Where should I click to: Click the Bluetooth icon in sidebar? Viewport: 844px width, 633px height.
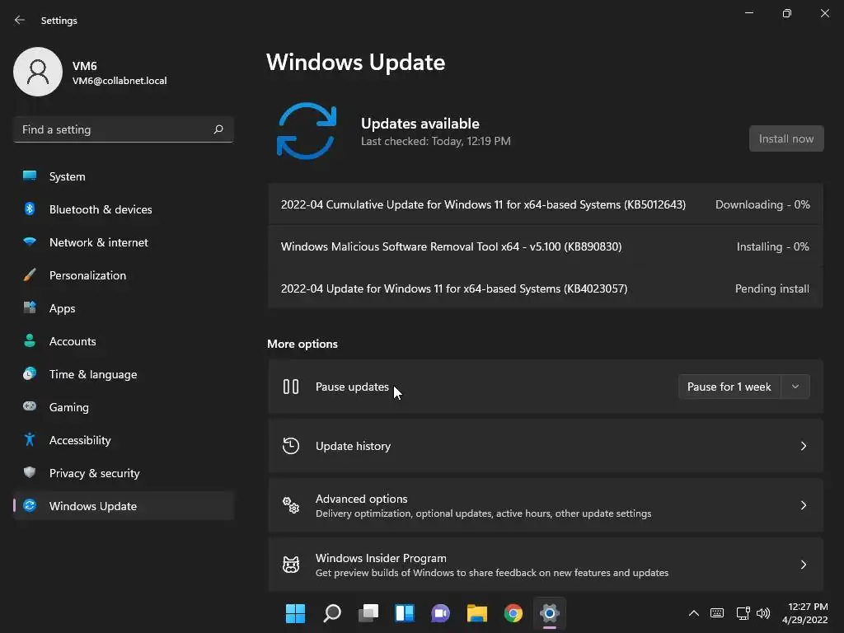pos(30,209)
